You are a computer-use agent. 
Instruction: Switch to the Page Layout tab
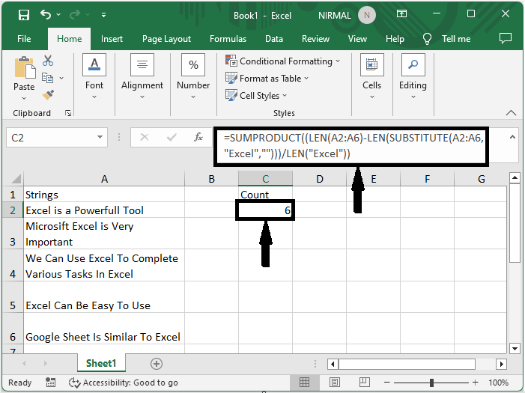[166, 39]
